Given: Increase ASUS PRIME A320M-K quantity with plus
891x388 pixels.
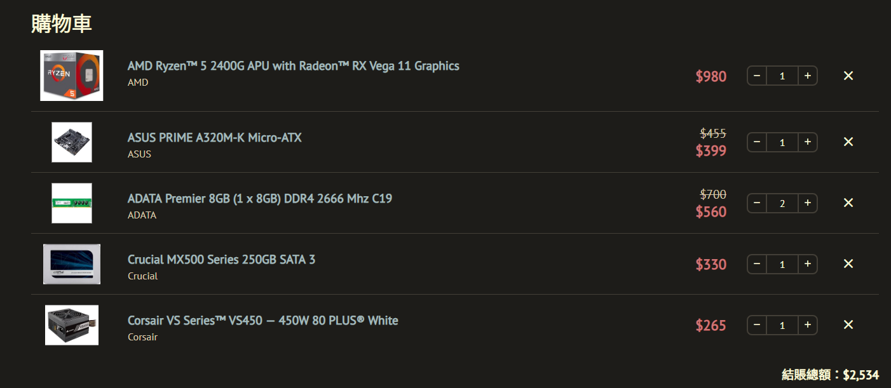Looking at the screenshot, I should [807, 142].
